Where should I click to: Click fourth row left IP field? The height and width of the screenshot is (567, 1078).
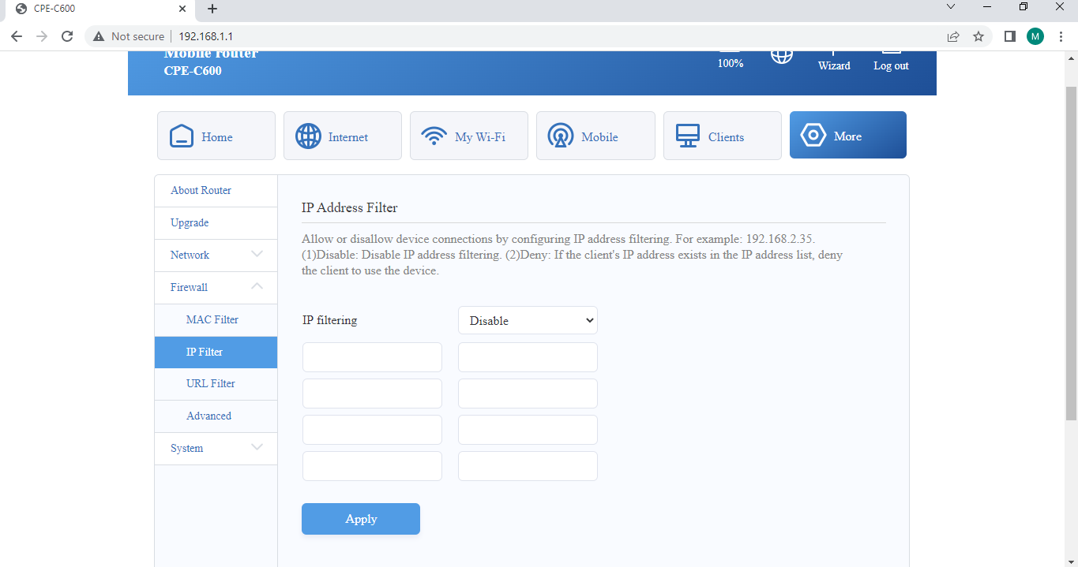[x=372, y=466]
